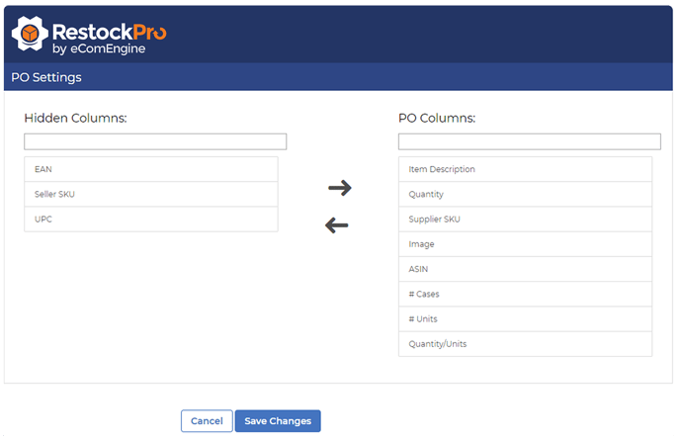Click the Hidden Columns search field
This screenshot has height=442, width=680.
pos(155,141)
